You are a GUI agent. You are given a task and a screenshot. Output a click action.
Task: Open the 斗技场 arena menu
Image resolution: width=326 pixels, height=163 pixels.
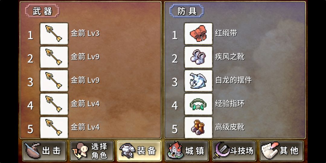234,151
